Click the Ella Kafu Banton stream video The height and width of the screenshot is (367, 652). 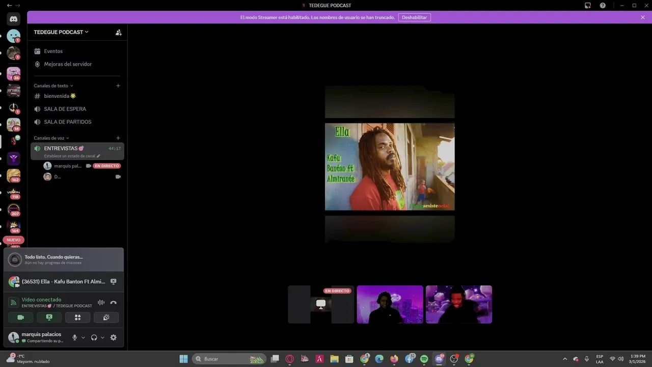click(x=390, y=167)
